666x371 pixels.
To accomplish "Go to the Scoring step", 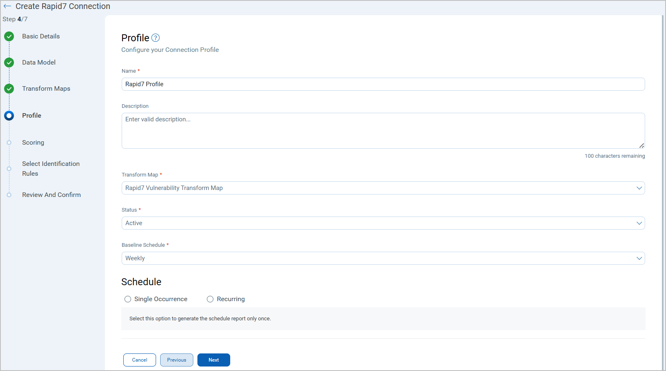I will coord(33,143).
